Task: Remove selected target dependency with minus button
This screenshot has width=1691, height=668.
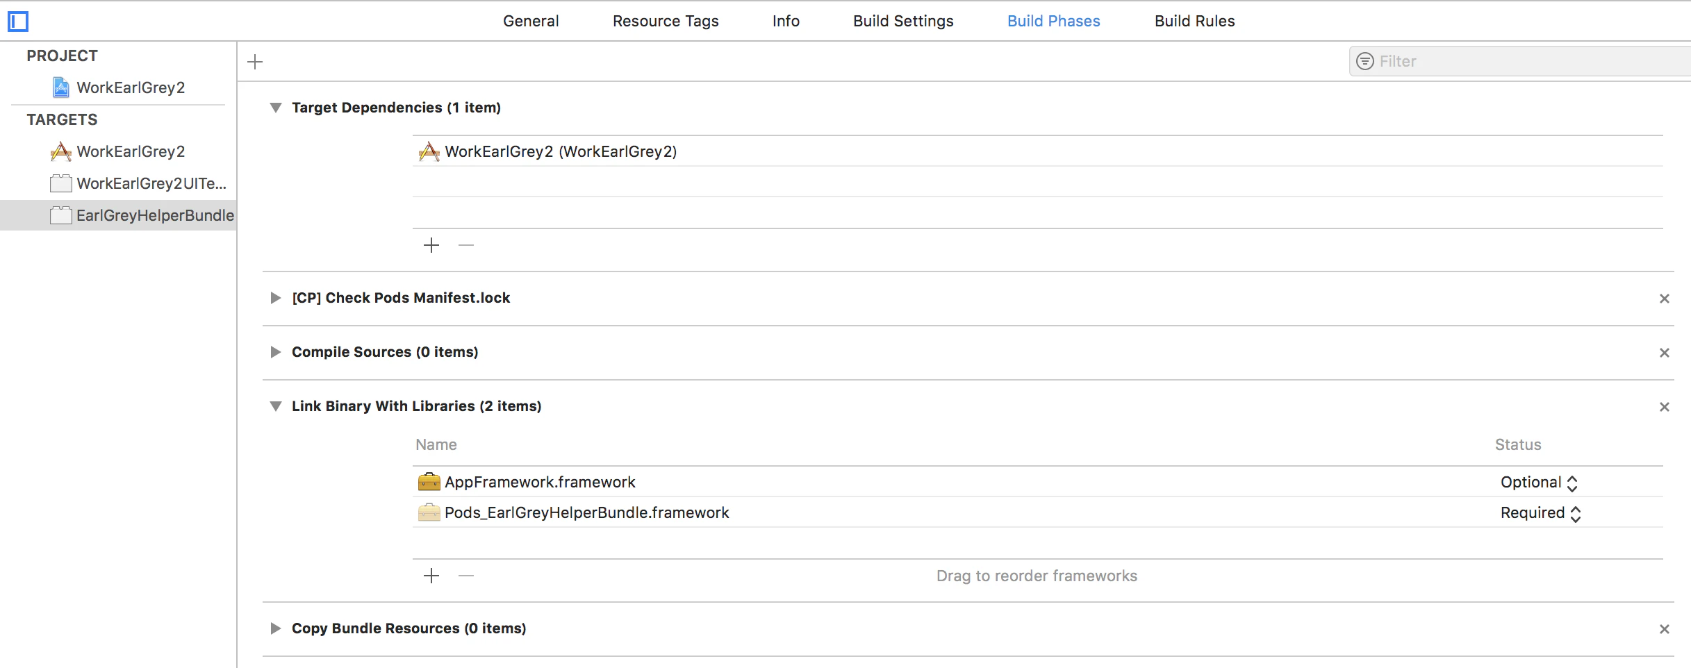Action: (466, 245)
